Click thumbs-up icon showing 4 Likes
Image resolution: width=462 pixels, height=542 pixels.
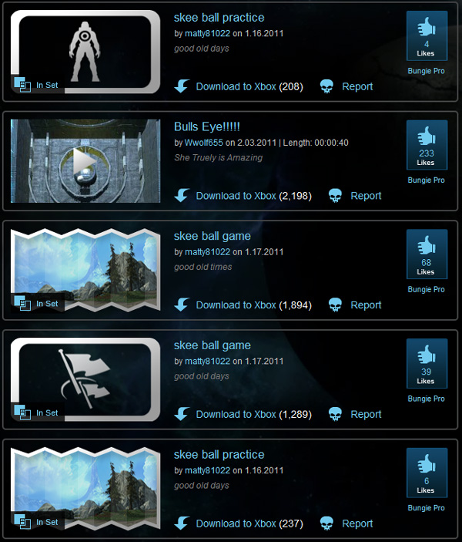427,27
